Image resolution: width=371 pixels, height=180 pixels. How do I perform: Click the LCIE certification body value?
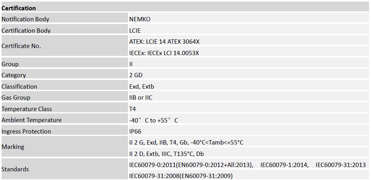[x=135, y=30]
